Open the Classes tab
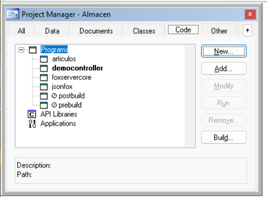Screen dimensions: 267x197 click(144, 31)
